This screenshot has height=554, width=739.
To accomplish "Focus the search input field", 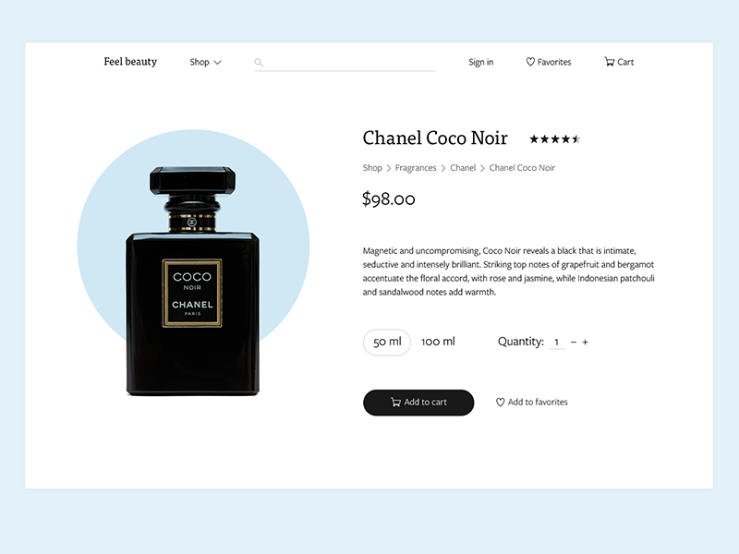I will tap(345, 63).
